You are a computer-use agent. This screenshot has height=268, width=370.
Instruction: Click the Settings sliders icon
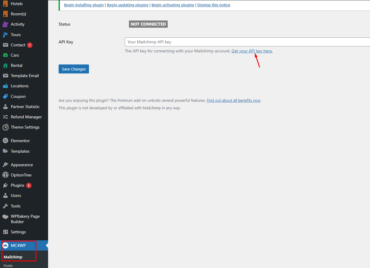5,232
